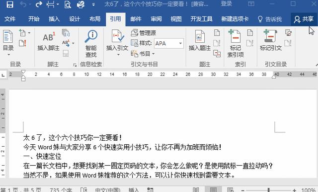Click the Next Footnote AB arrow icon
Viewport: 318px width, 192px height.
pos(66,43)
